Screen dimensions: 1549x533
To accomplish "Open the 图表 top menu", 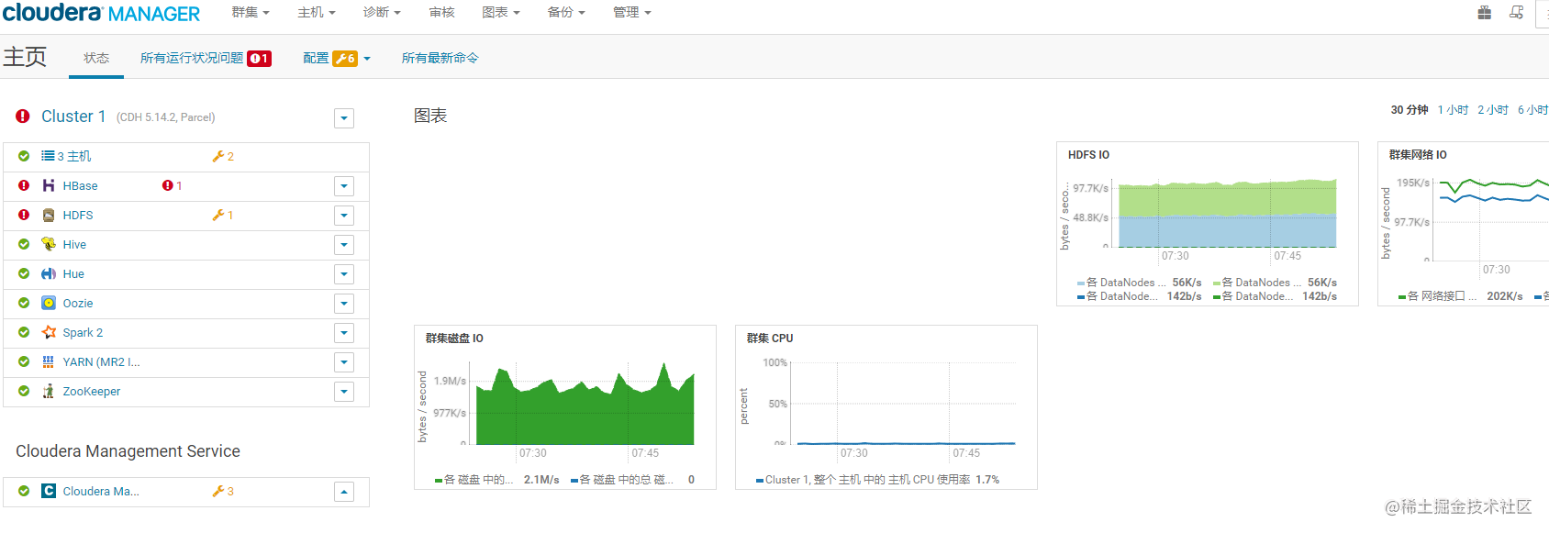I will (x=501, y=12).
